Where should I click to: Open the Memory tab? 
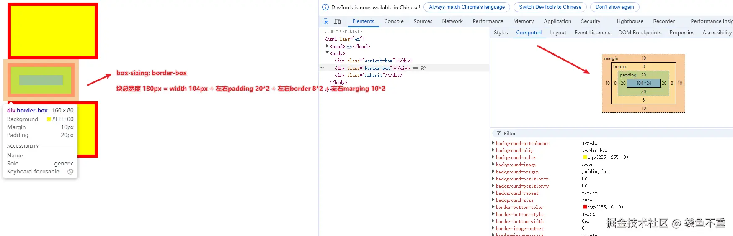tap(523, 21)
